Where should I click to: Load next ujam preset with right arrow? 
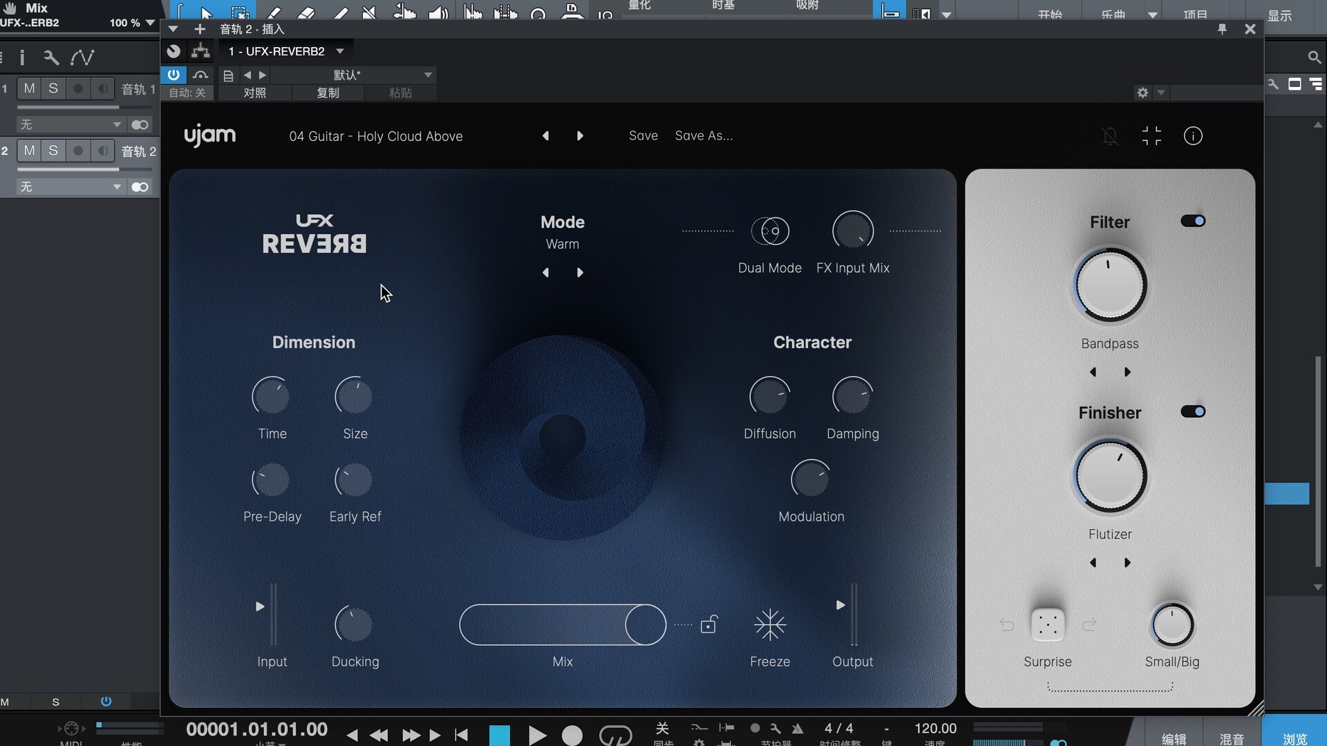point(580,136)
